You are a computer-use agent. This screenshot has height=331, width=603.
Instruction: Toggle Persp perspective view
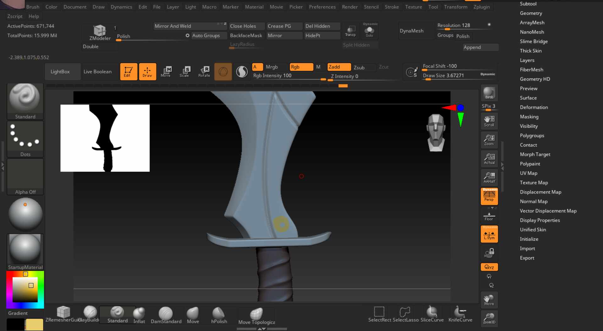click(x=489, y=196)
